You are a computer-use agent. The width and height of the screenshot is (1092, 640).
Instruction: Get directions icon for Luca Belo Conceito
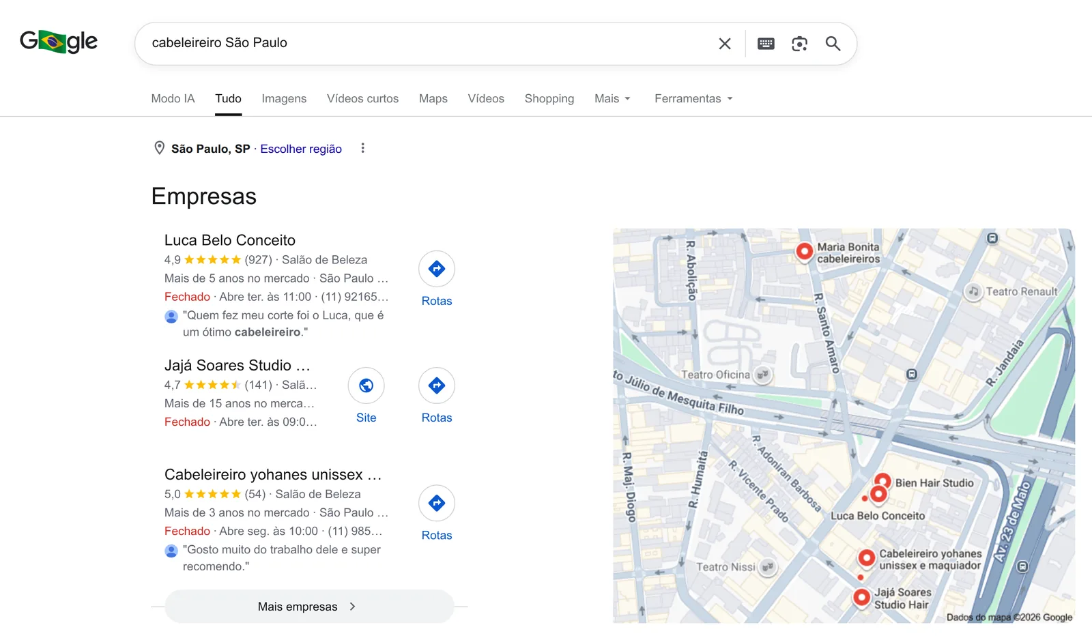[x=437, y=269]
